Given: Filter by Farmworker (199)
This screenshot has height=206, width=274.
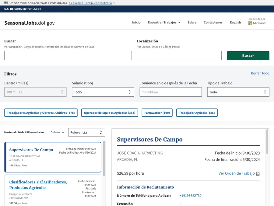Looking at the screenshot, I should 157,113.
